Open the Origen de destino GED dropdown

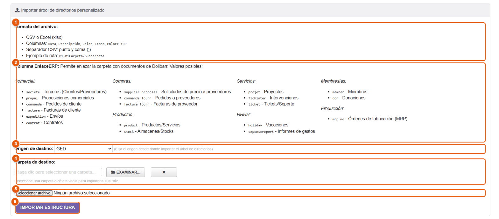(x=83, y=149)
